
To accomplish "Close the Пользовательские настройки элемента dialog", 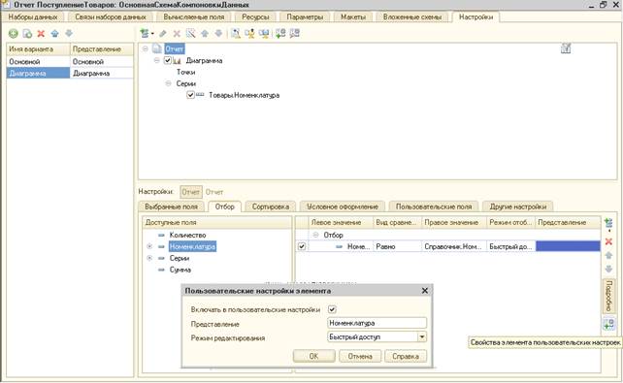I will coord(425,291).
